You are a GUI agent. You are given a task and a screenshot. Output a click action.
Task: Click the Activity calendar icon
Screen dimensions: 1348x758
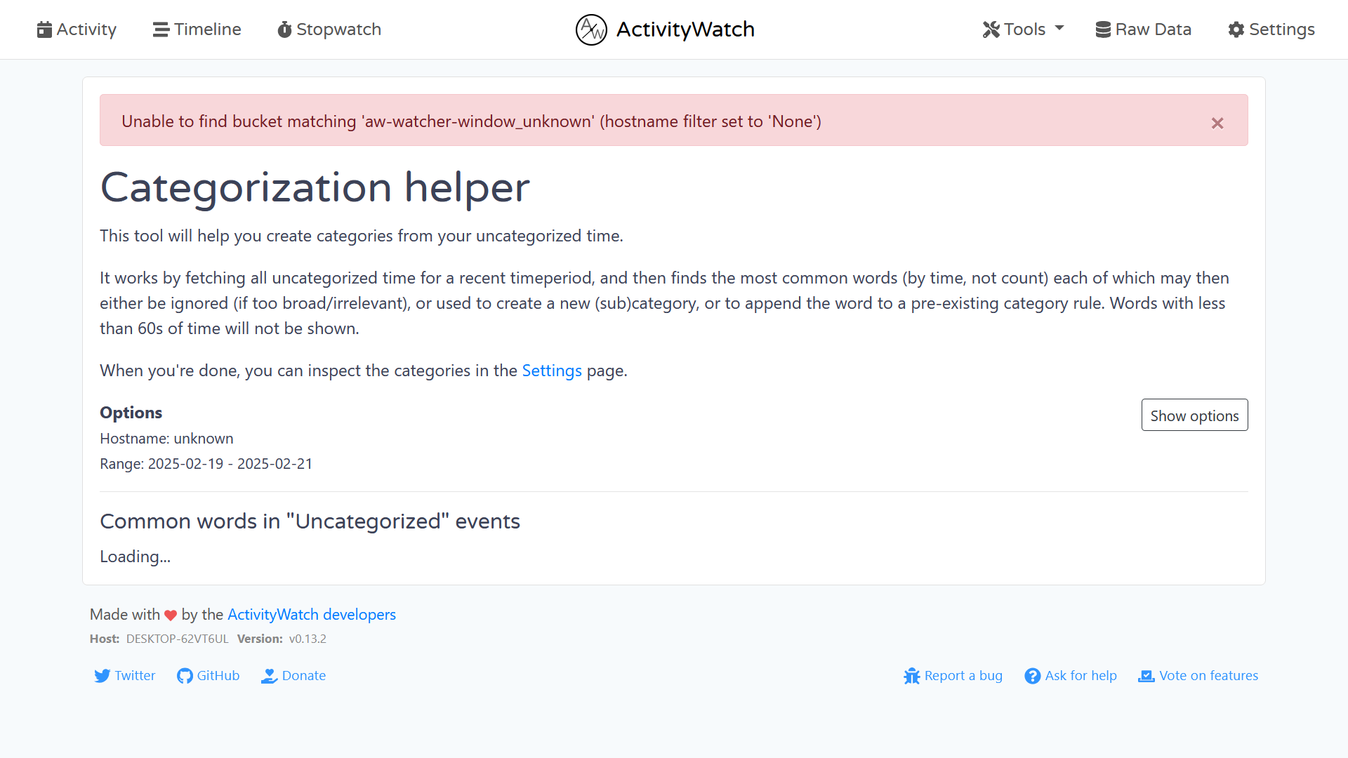(44, 29)
